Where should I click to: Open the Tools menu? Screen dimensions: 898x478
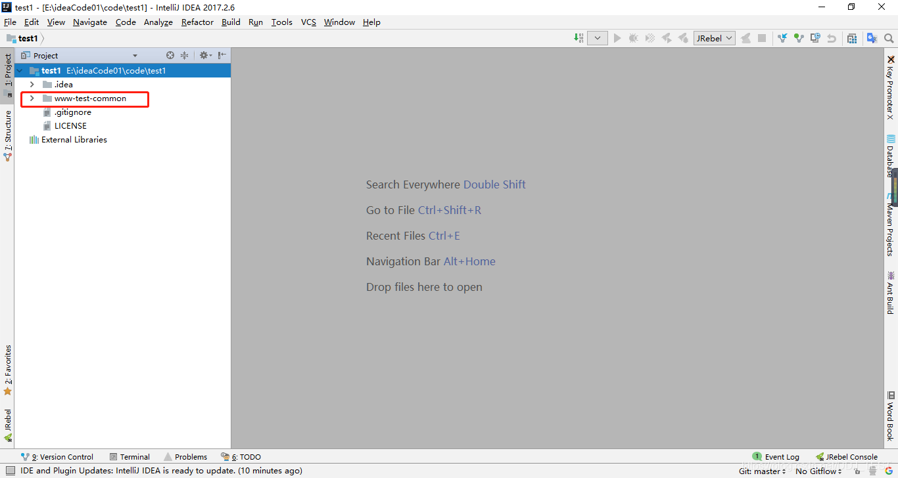pos(282,22)
